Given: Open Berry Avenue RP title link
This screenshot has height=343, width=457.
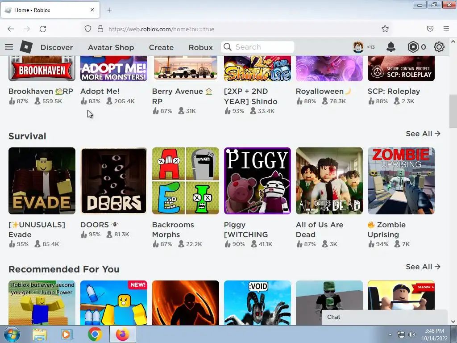Looking at the screenshot, I should tap(182, 96).
